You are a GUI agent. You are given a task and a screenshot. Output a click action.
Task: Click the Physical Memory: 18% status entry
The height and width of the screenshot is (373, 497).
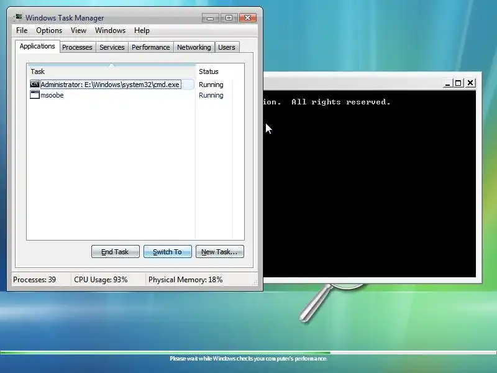[x=185, y=279]
